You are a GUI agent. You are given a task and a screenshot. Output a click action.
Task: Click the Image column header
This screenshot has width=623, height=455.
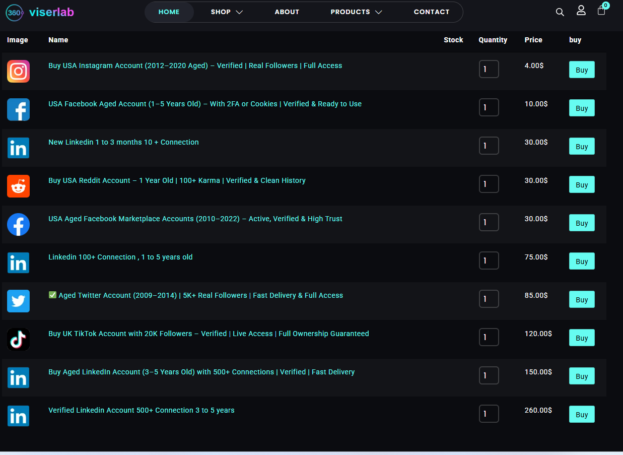coord(18,40)
